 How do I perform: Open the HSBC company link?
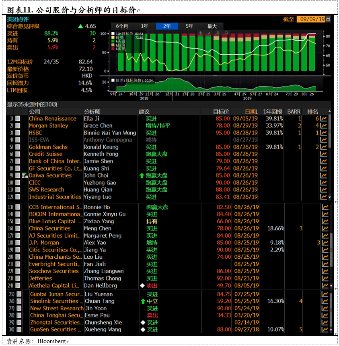pyautogui.click(x=35, y=133)
